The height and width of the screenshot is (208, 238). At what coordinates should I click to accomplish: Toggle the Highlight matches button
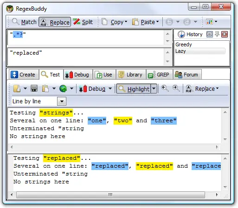133,88
